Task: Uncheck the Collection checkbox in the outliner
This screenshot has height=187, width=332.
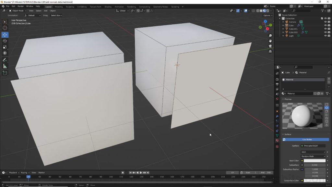Action: [x=322, y=18]
